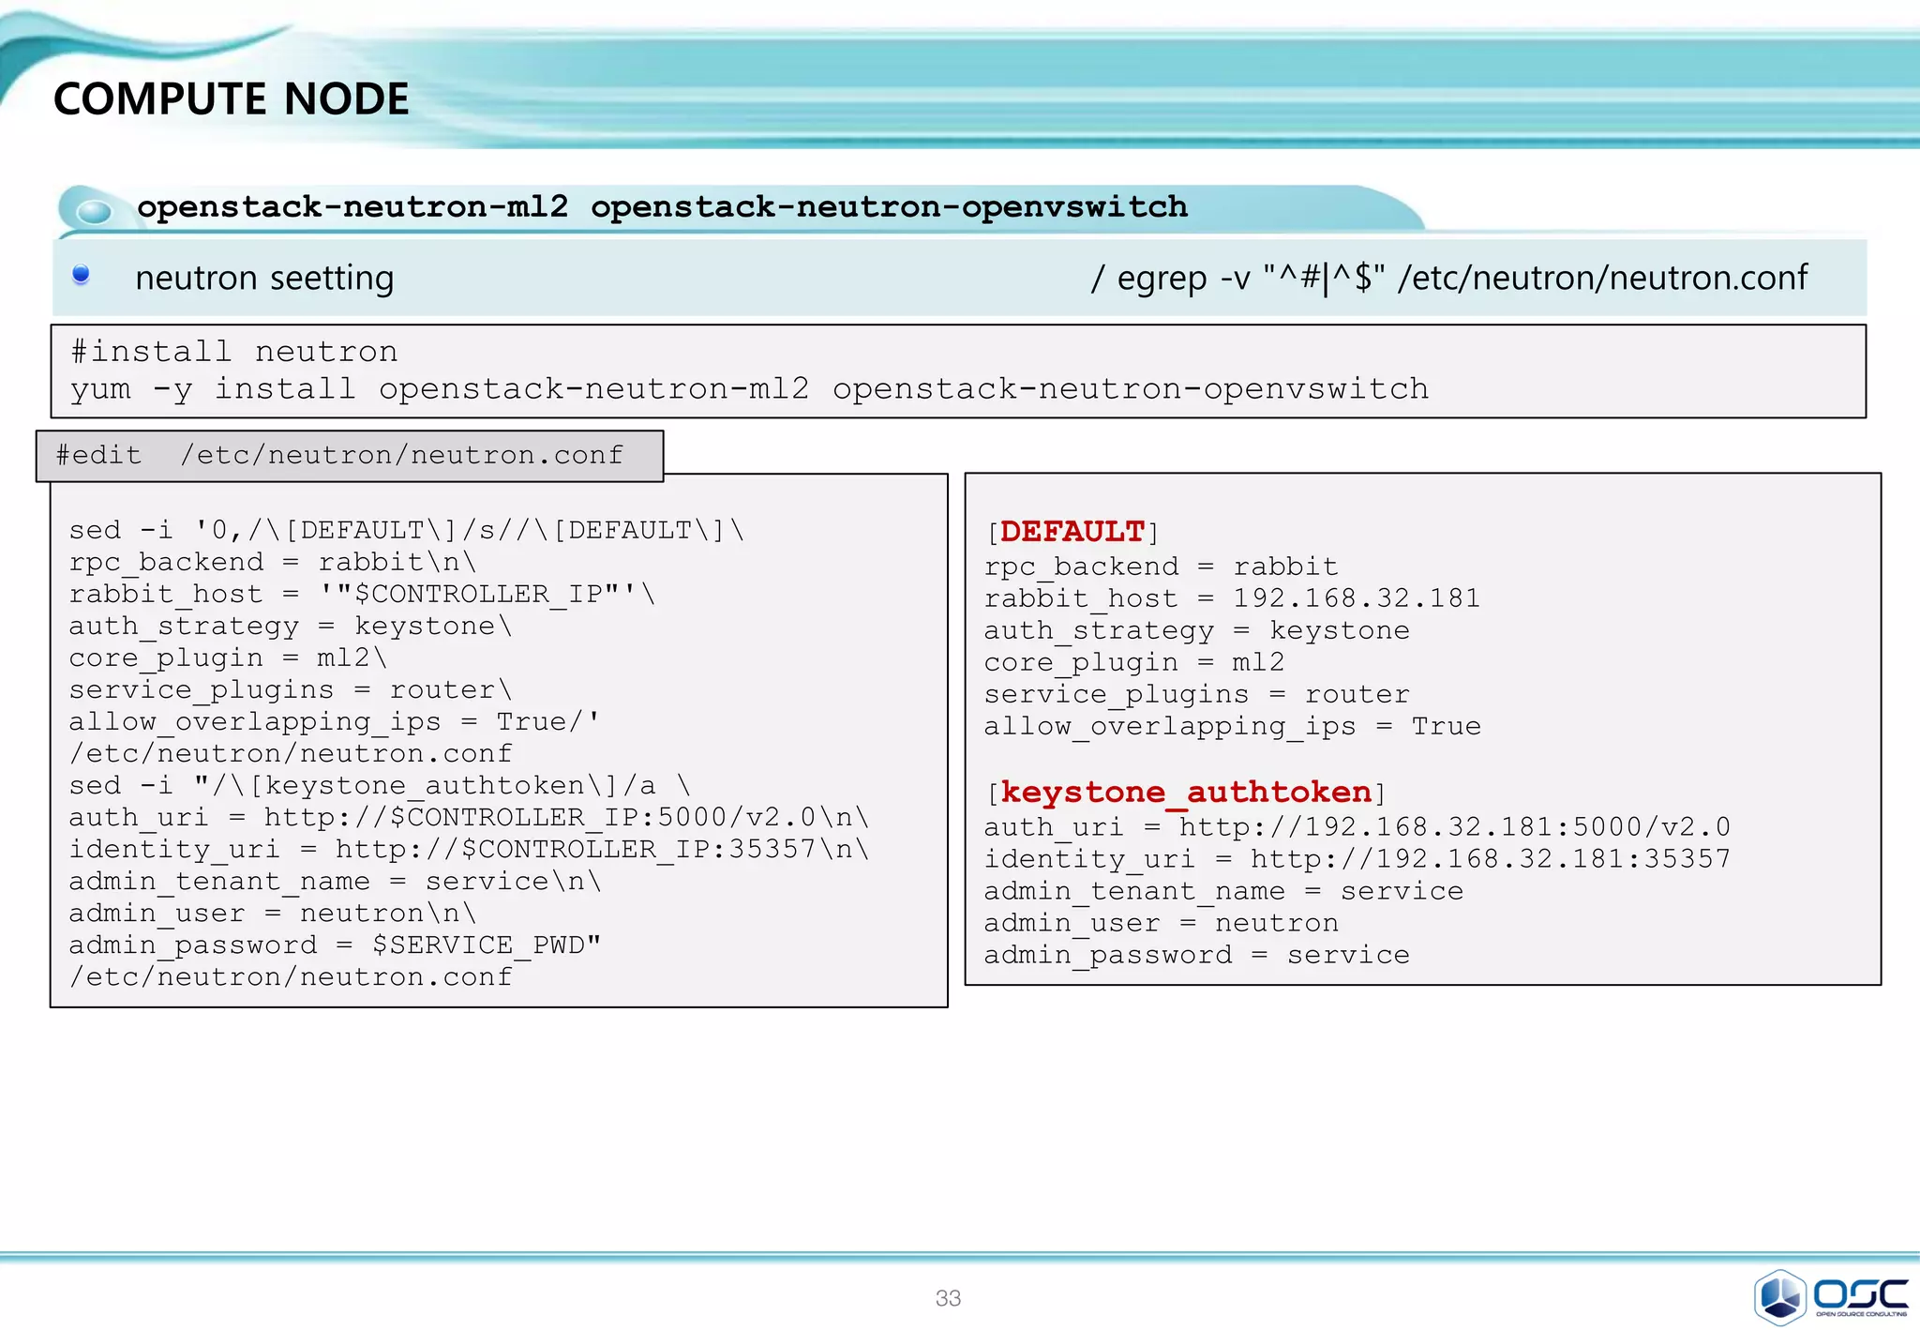
Task: Click the admin_password = $SERVICE_PWD line
Action: [x=334, y=945]
